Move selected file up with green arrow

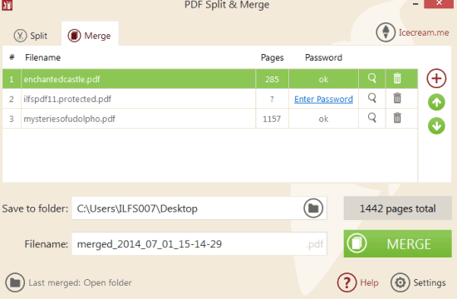(x=436, y=102)
